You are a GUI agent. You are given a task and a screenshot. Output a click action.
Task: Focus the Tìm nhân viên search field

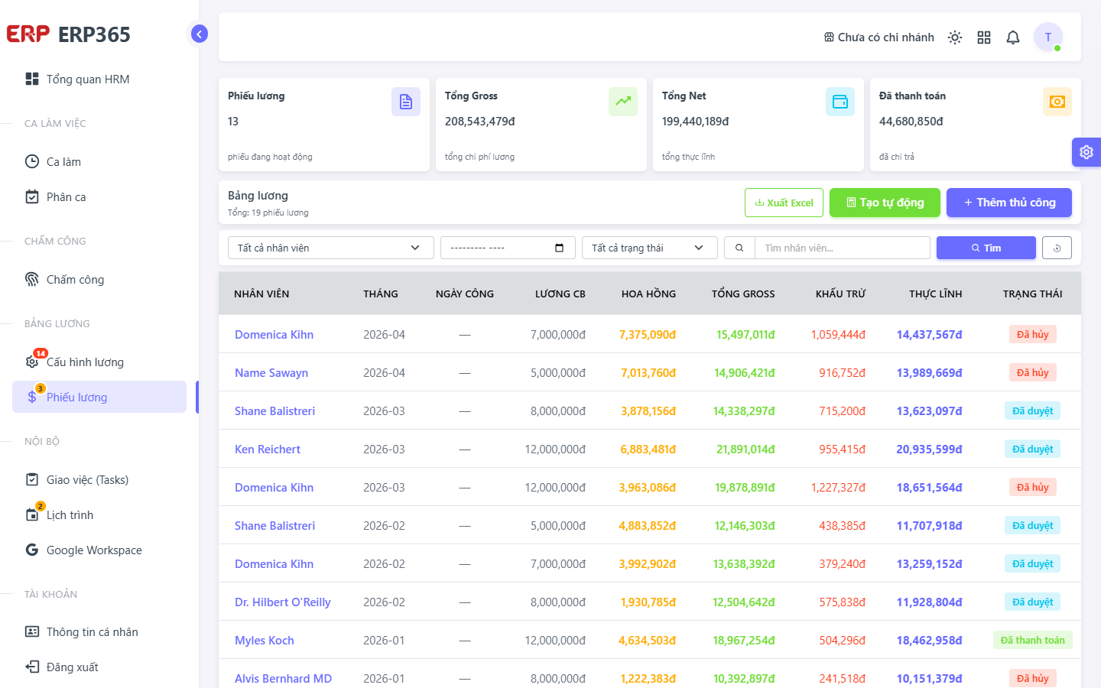click(843, 248)
